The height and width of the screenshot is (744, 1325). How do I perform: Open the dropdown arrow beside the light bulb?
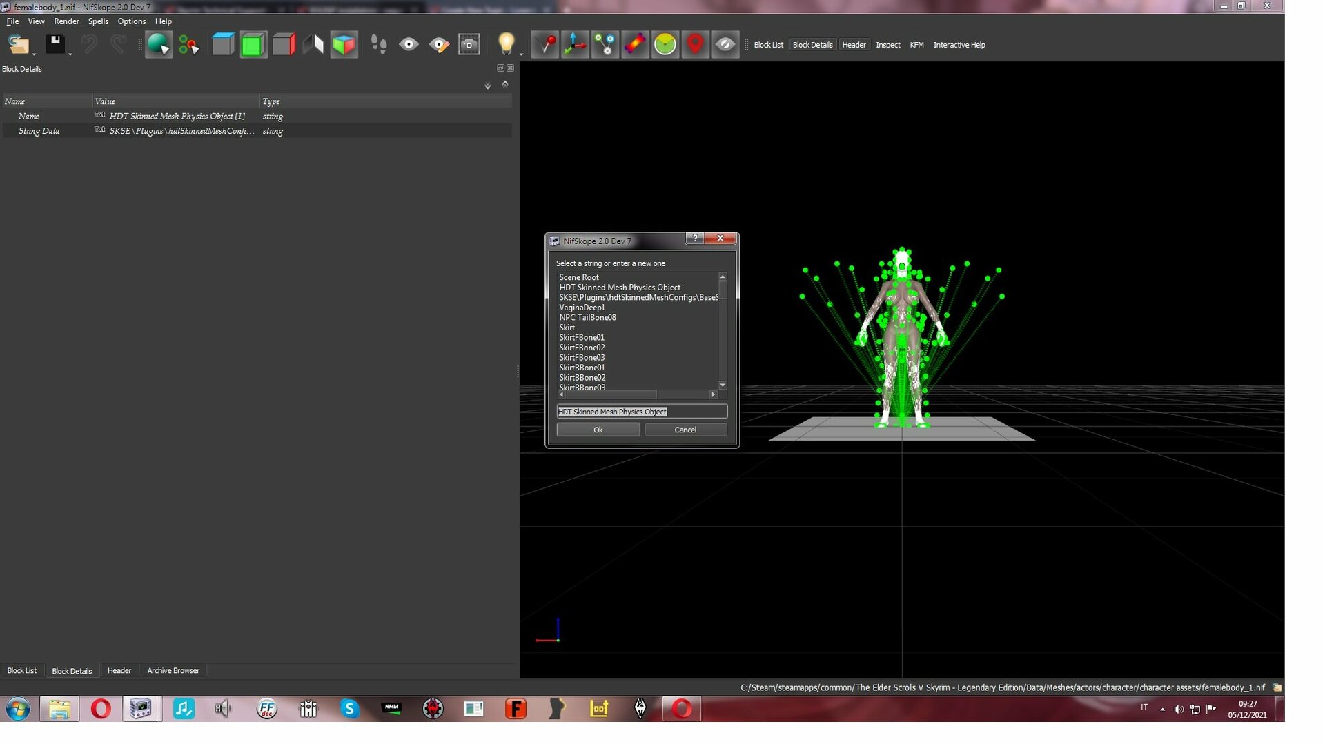[x=521, y=54]
